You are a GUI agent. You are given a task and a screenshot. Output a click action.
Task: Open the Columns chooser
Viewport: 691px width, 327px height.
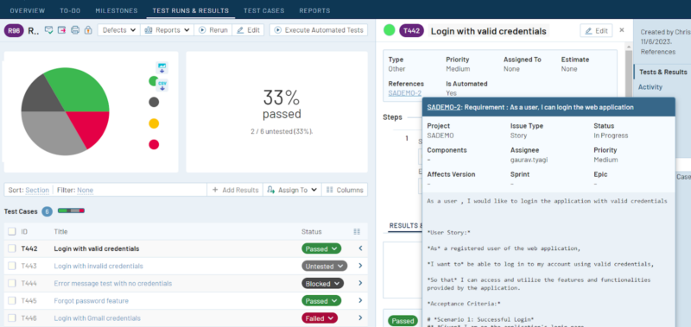(x=345, y=190)
